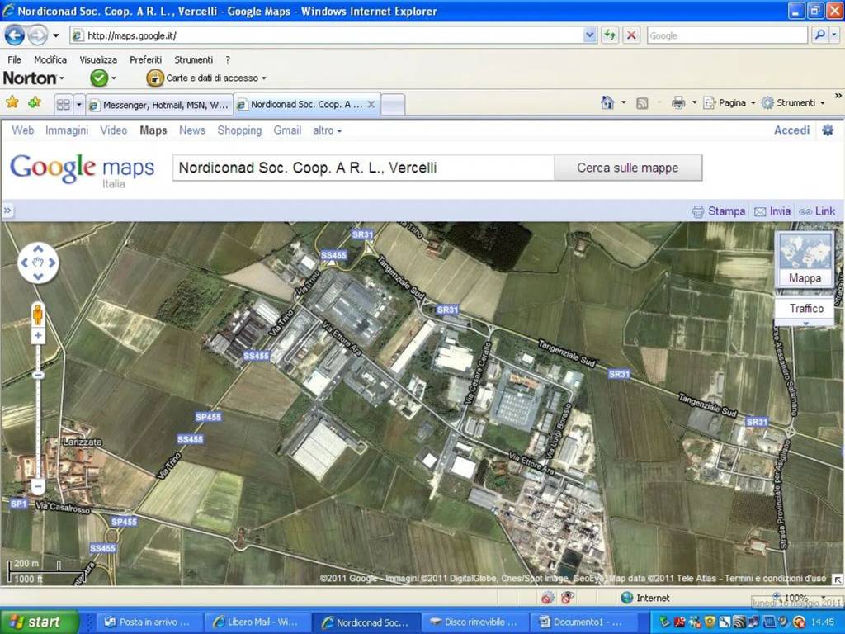Switch to Messenger, Hotmail, MSN tab
845x634 pixels.
click(159, 105)
